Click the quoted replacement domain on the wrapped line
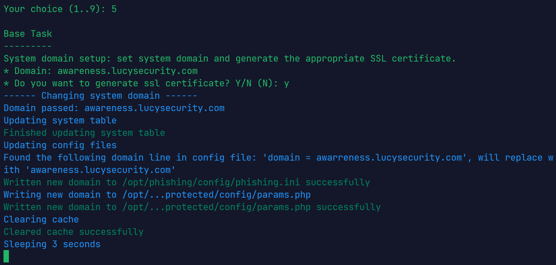The height and width of the screenshot is (265, 556). point(101,170)
